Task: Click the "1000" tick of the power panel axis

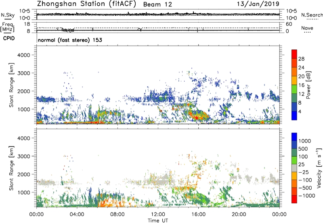Action: click(24, 109)
